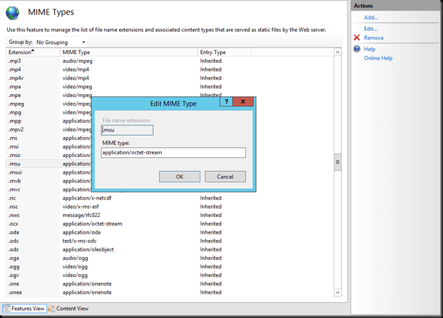Screen dimensions: 443x318
Task: Click the Add... action link
Action: point(371,17)
